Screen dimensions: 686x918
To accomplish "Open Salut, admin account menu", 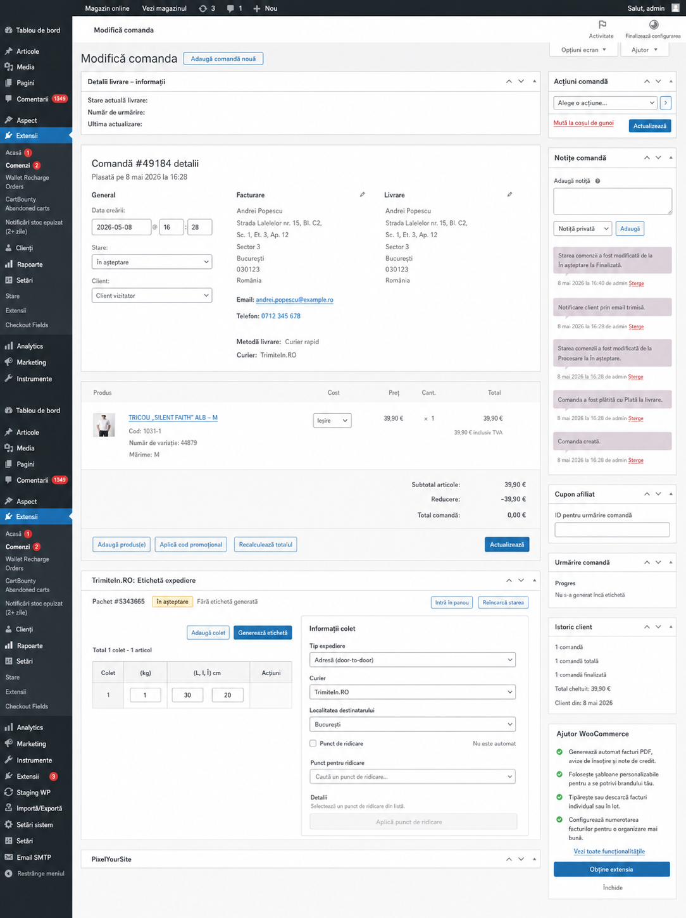I will tap(646, 8).
